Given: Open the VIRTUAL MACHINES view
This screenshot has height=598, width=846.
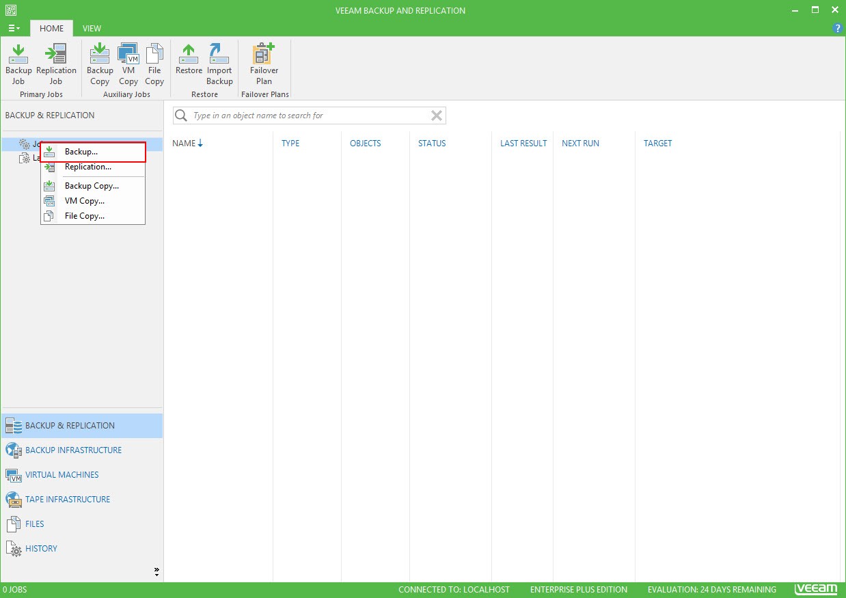Looking at the screenshot, I should point(82,475).
